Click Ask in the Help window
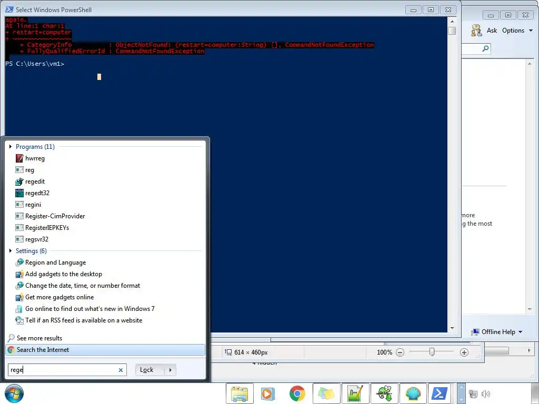539x404 pixels. (x=492, y=31)
